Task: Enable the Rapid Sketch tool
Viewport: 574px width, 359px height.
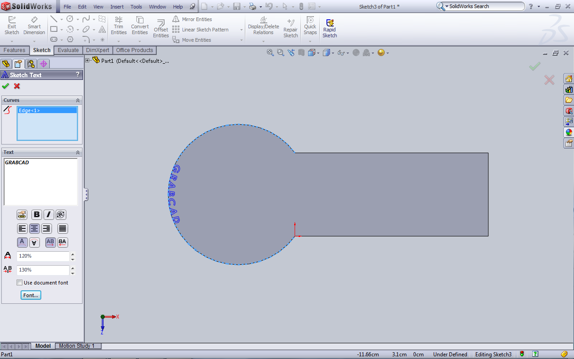Action: click(330, 28)
